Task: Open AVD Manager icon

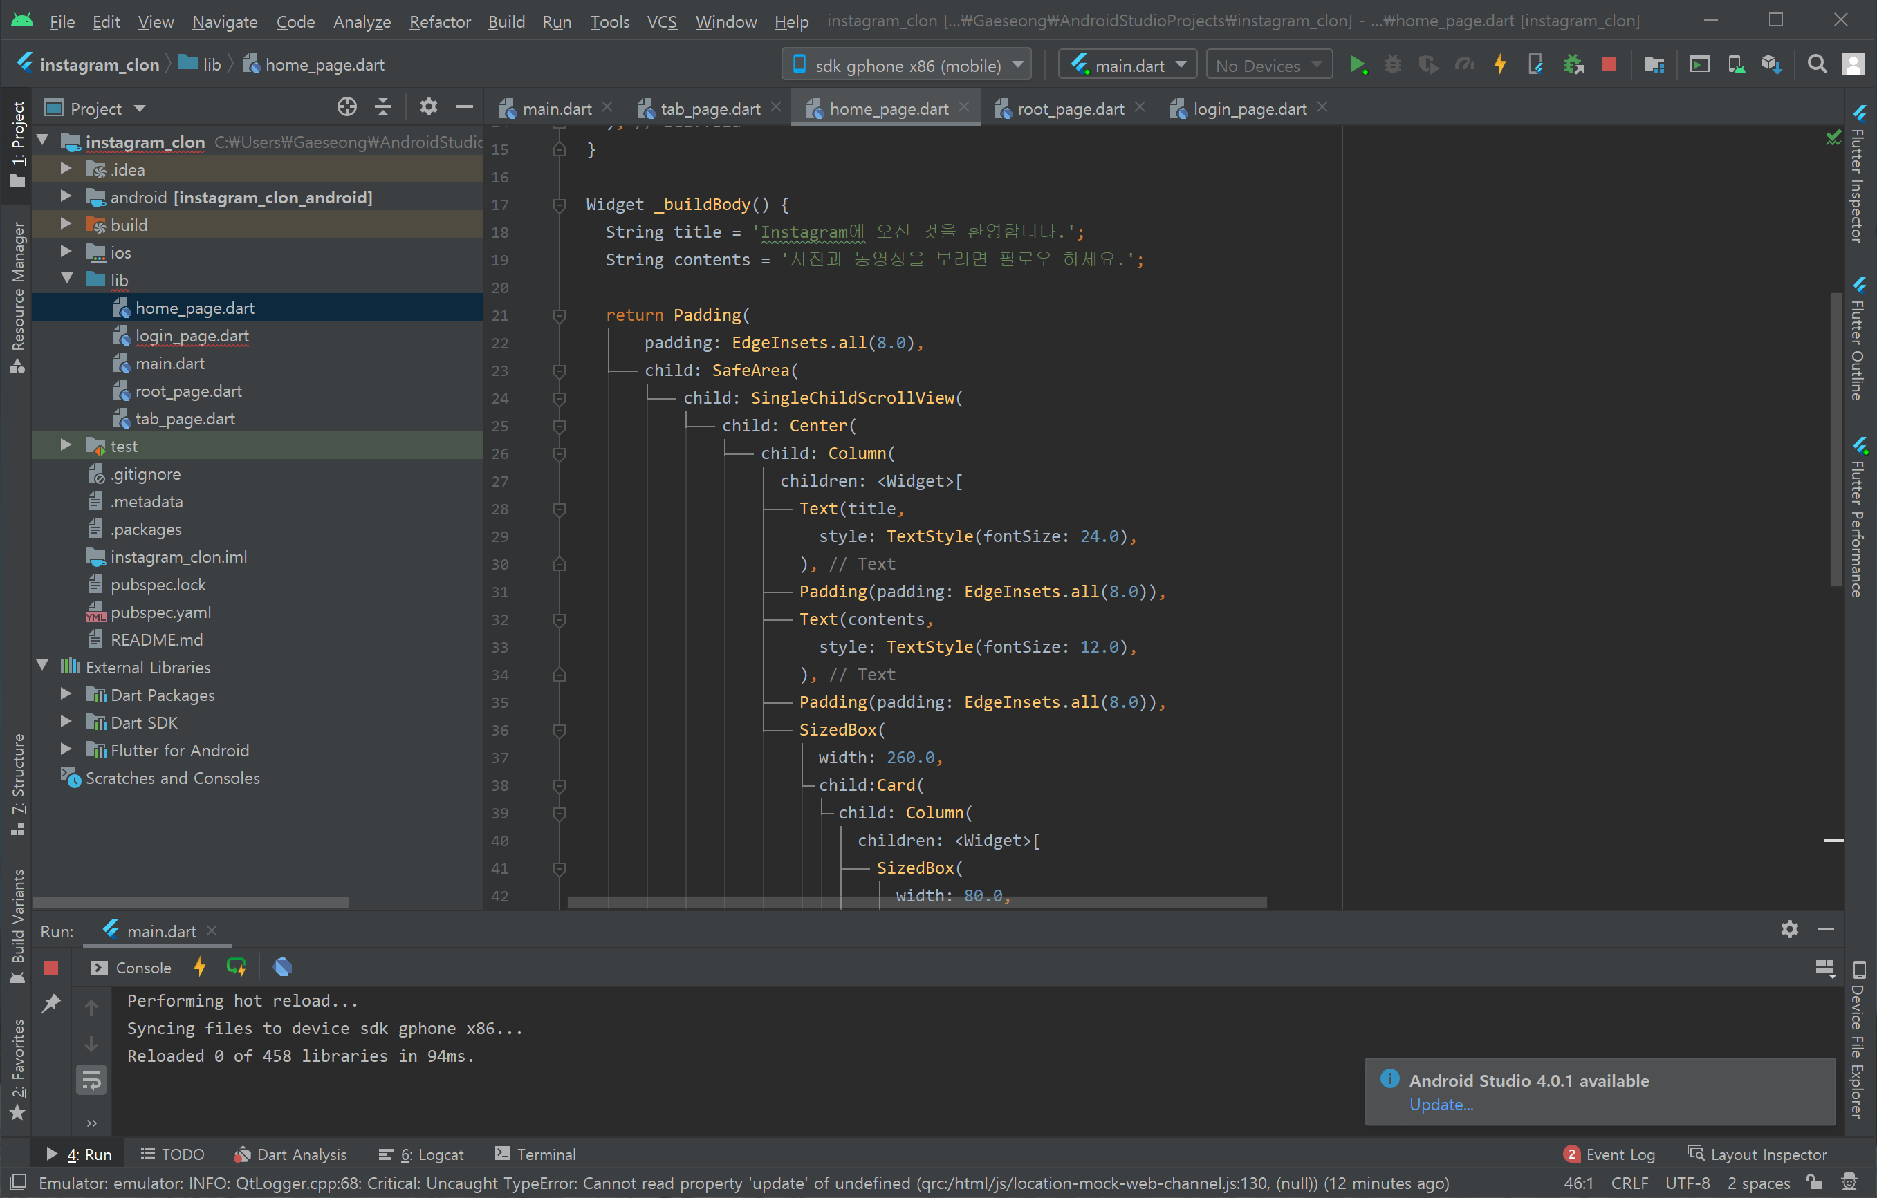Action: 1736,65
